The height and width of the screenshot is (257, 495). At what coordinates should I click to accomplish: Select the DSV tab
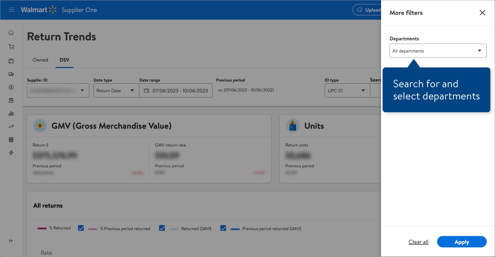[64, 60]
